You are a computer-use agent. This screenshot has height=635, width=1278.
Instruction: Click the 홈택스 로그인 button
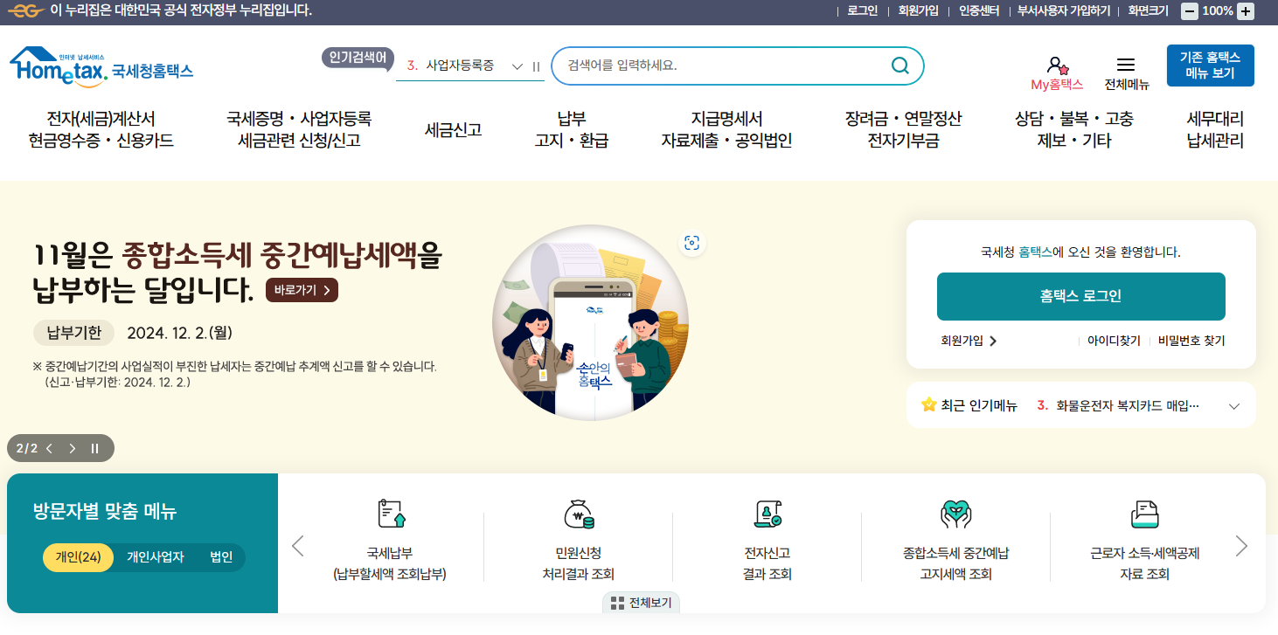click(1080, 296)
